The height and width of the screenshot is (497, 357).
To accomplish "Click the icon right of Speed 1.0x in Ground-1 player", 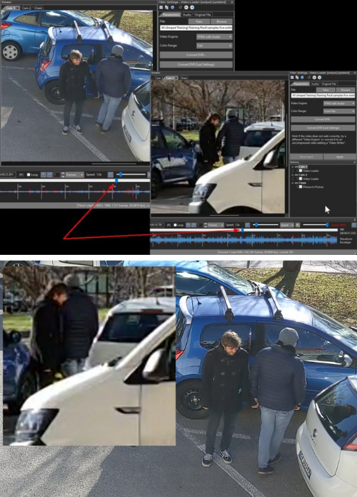I will click(x=248, y=225).
